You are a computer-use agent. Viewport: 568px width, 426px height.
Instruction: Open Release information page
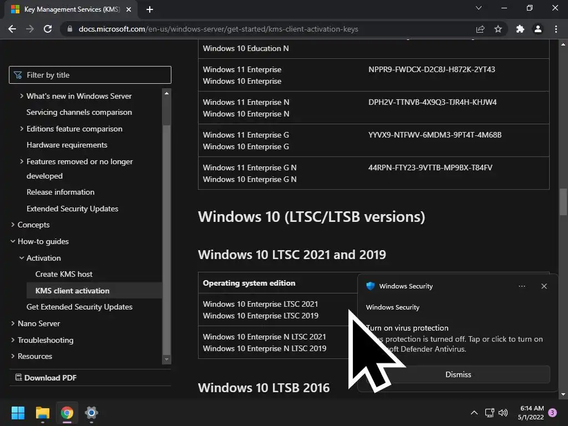60,192
